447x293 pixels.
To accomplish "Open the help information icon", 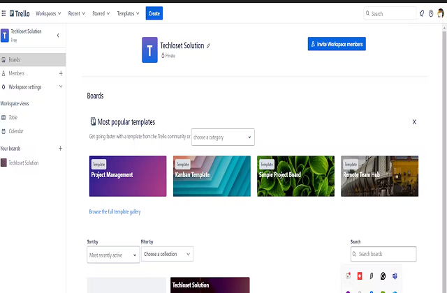I will pos(431,13).
